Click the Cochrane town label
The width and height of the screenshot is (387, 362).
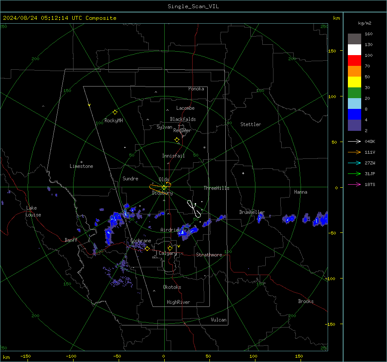click(141, 241)
